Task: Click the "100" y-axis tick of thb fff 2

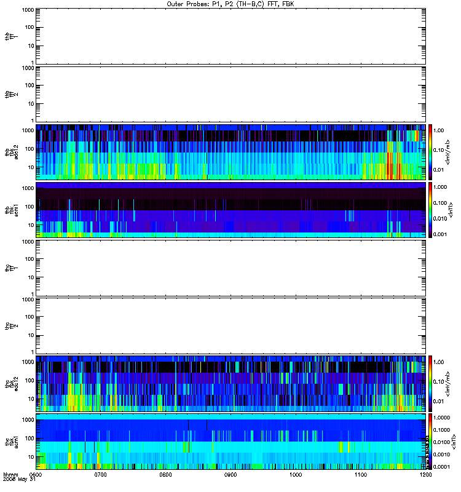Action: click(30, 85)
